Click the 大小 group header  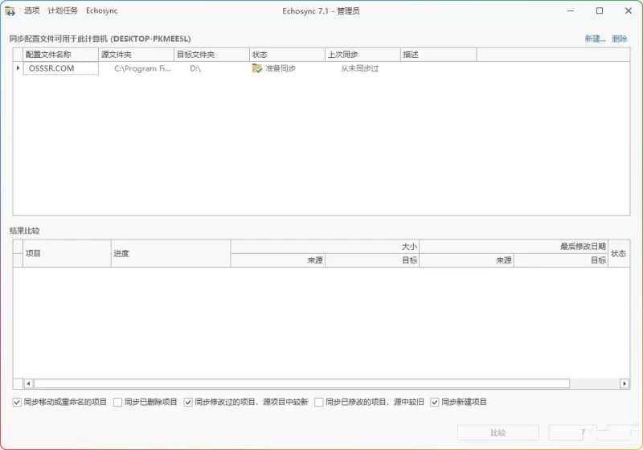pos(325,247)
